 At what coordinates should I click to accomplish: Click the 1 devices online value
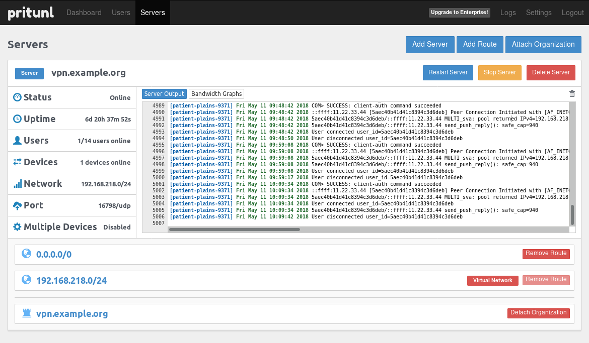click(x=105, y=163)
